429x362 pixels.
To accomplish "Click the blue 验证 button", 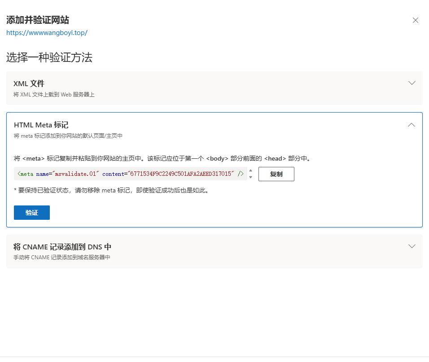I will pos(32,213).
